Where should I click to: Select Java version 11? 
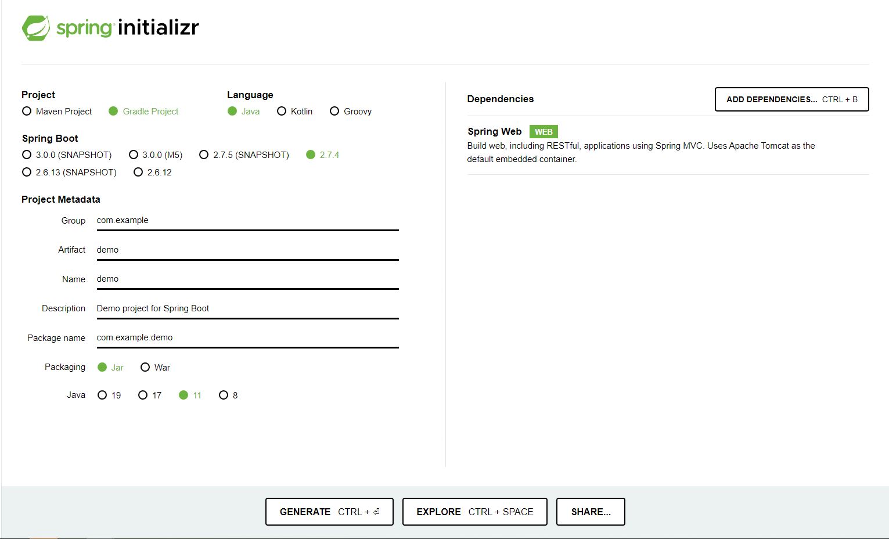click(x=190, y=395)
